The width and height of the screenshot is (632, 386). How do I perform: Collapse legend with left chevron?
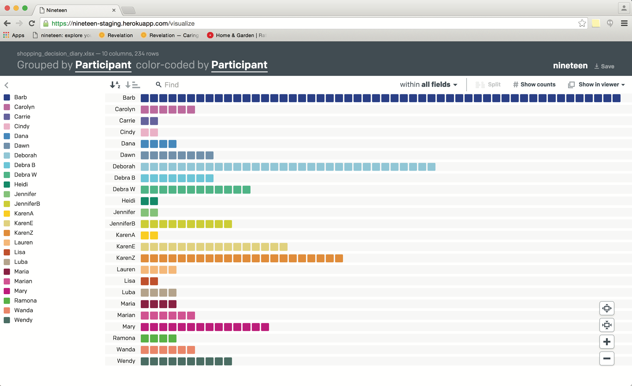7,85
